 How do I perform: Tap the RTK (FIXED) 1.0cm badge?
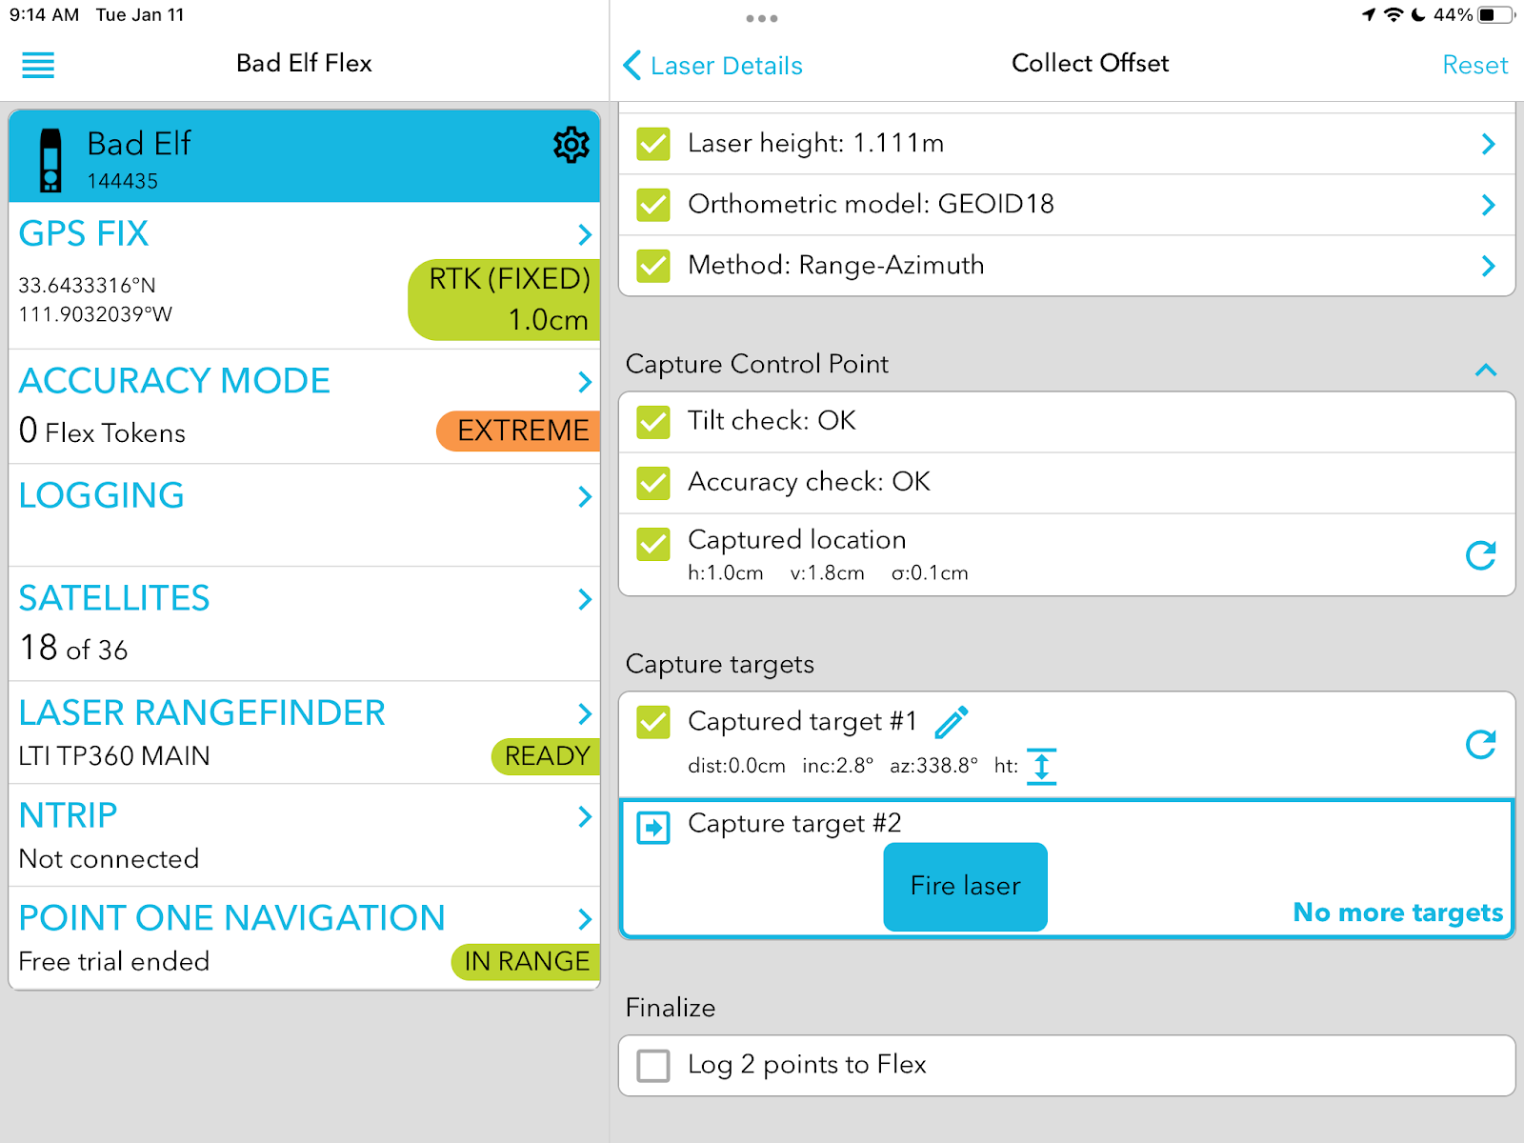click(x=505, y=299)
